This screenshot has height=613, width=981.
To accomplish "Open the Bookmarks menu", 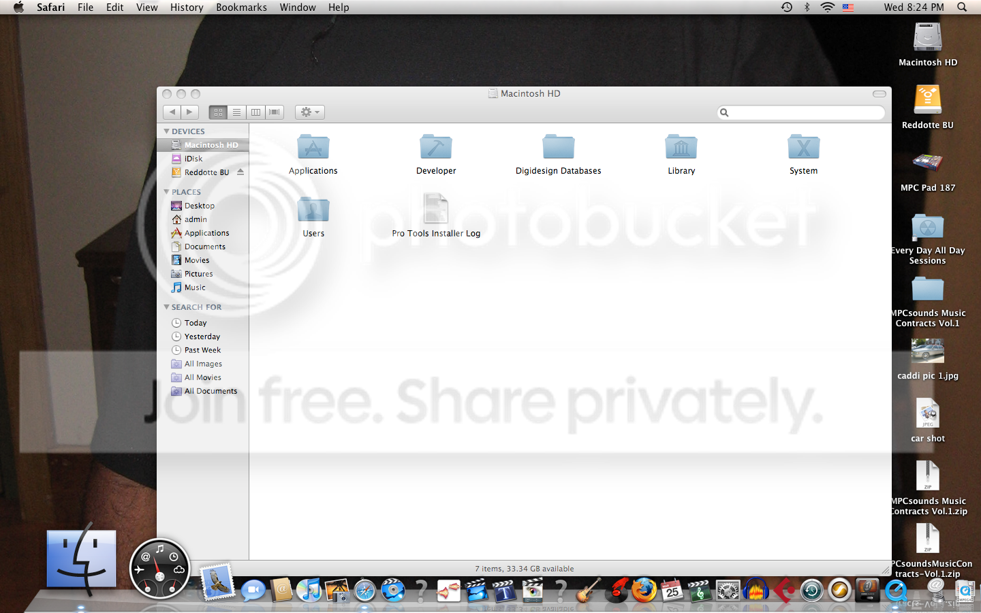I will tap(242, 7).
